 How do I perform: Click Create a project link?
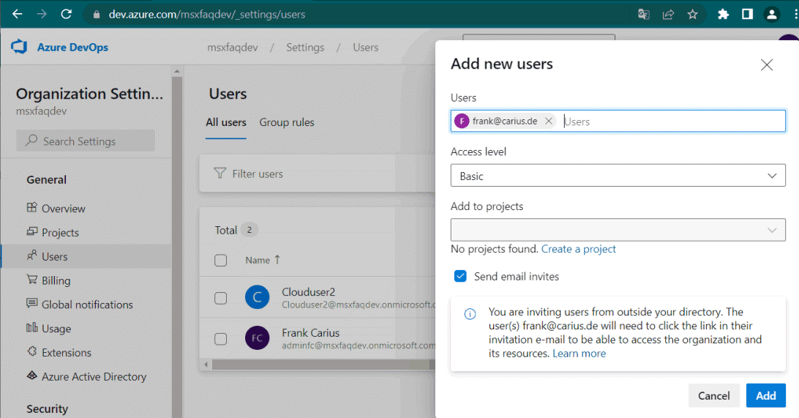(x=578, y=249)
